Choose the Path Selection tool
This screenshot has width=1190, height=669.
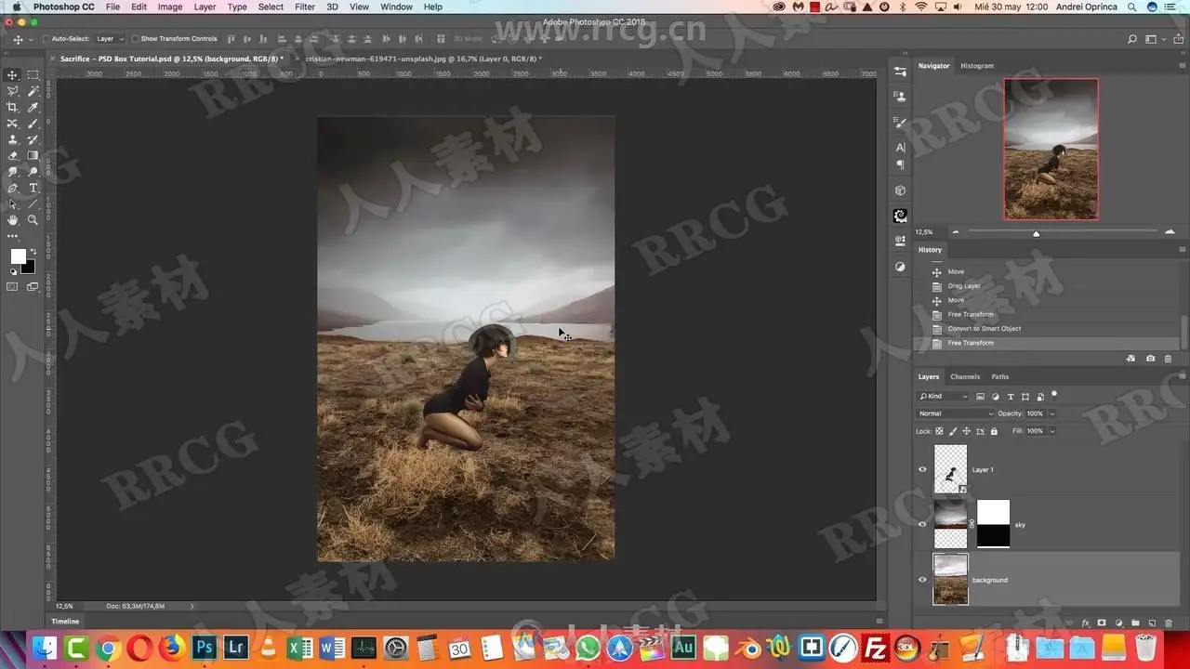click(13, 203)
